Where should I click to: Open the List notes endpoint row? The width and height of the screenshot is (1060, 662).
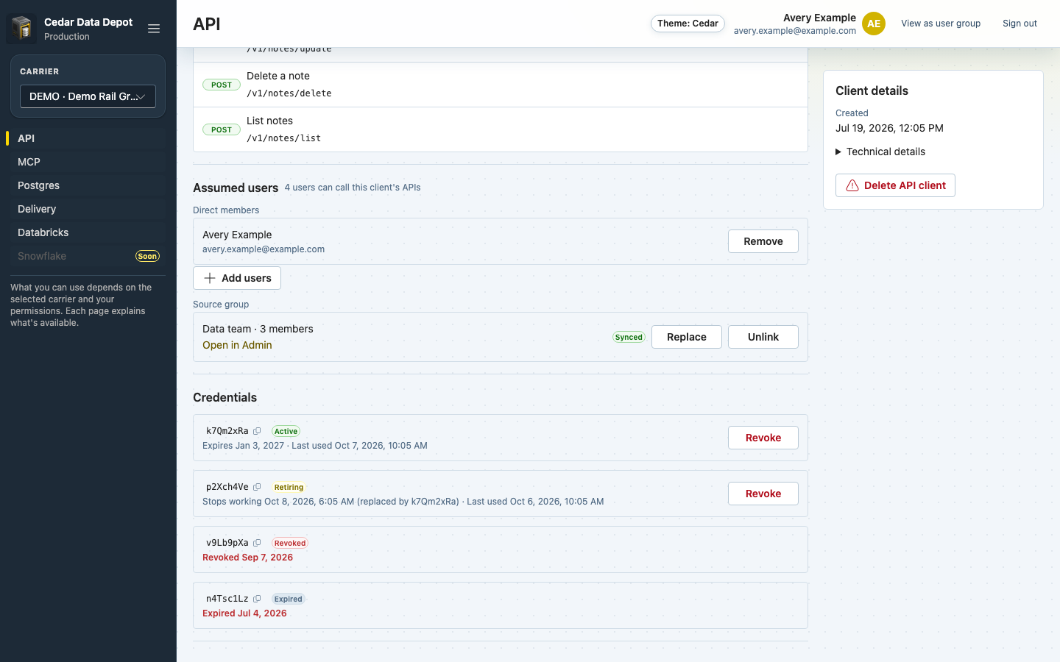coord(501,129)
